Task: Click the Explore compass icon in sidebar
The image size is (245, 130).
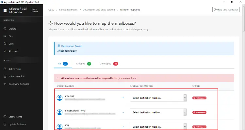Action: point(5,29)
